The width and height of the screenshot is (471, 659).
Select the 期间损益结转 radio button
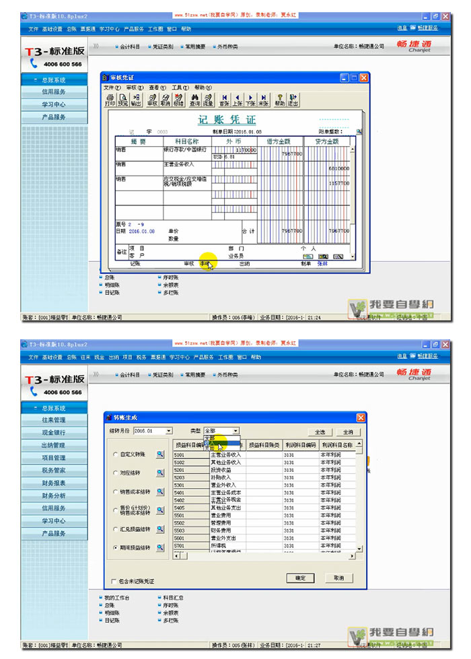click(116, 548)
